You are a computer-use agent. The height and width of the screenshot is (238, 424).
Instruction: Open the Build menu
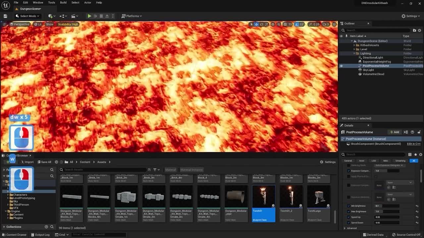point(63,2)
